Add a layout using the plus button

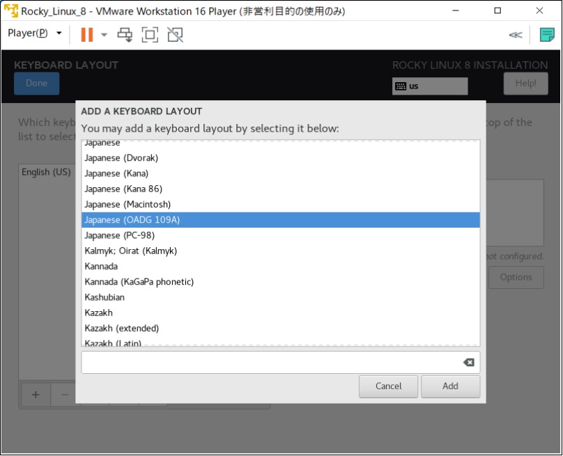click(x=35, y=395)
